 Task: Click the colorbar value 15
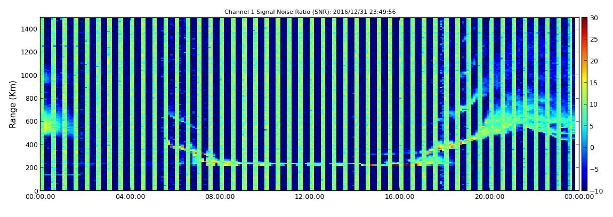pos(594,83)
